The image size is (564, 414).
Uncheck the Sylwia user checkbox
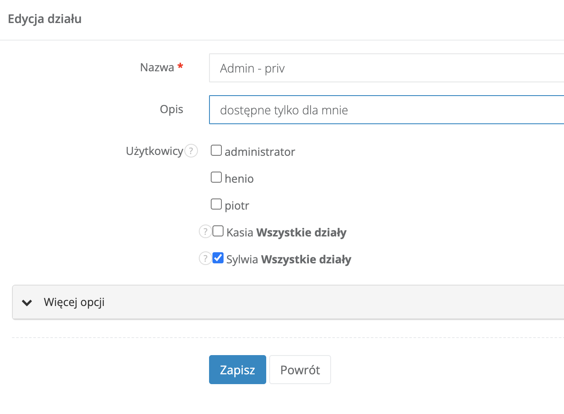(x=218, y=258)
